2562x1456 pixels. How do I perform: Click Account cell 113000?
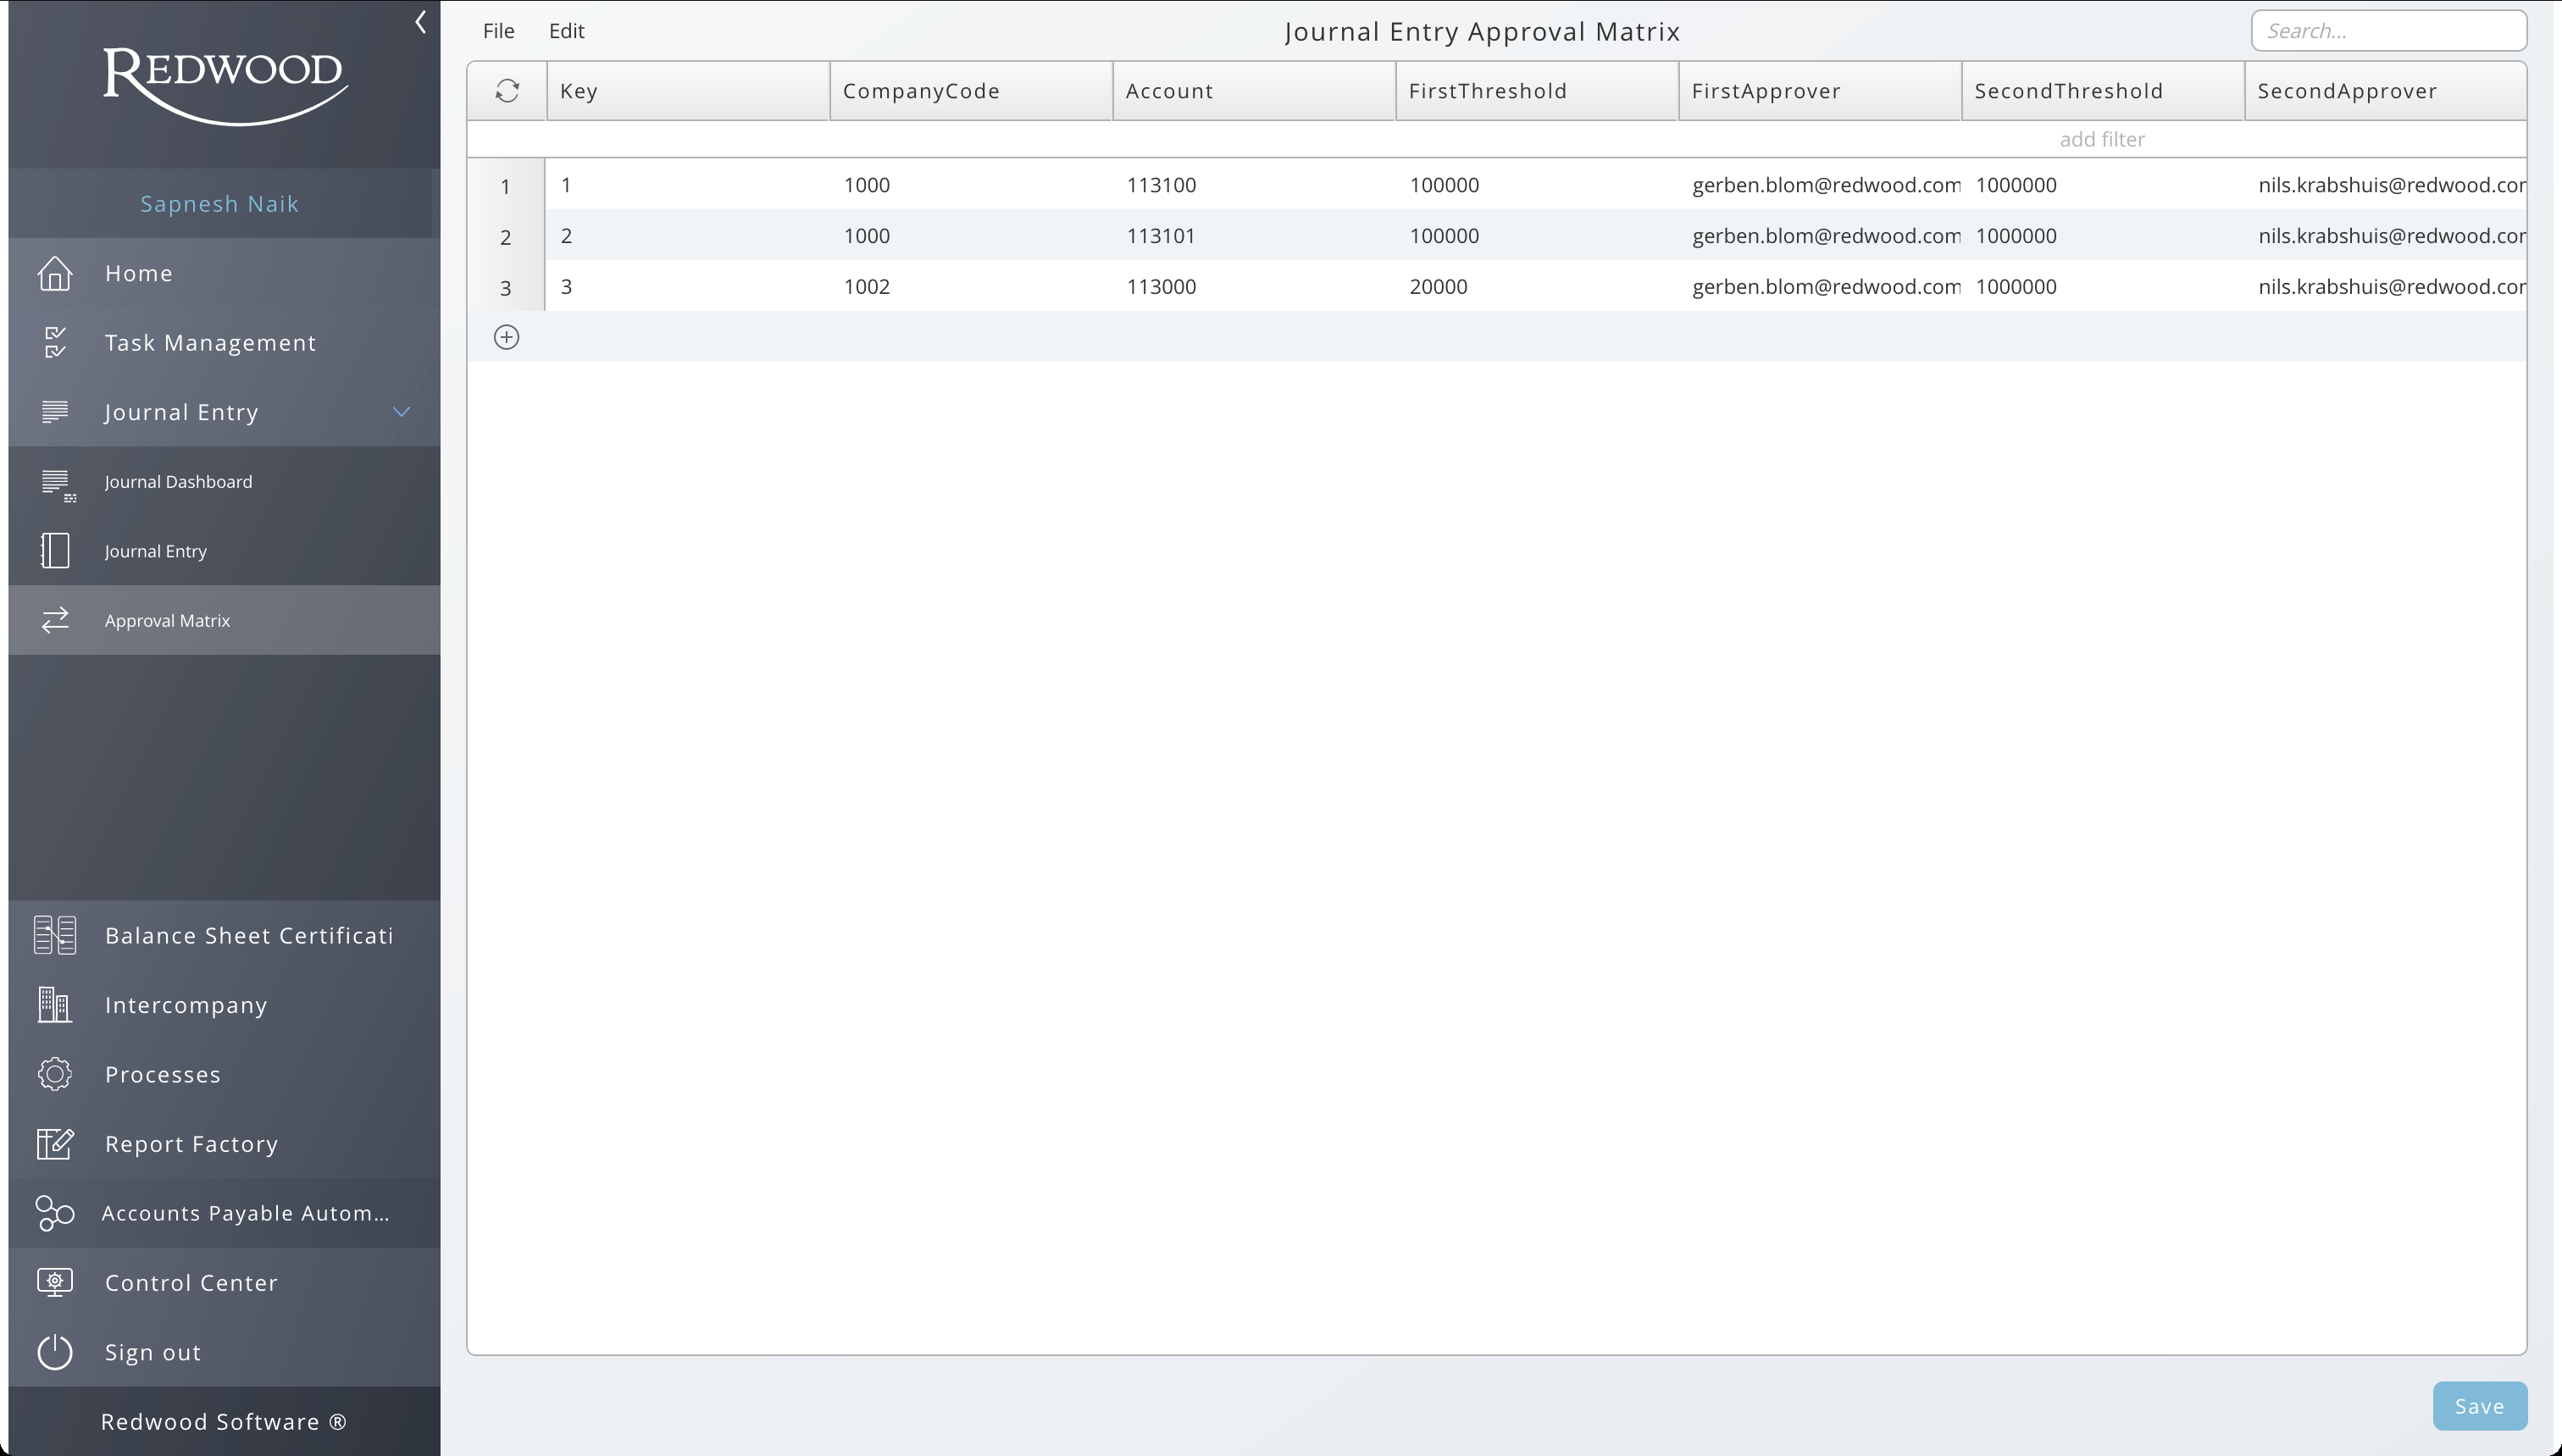1254,287
